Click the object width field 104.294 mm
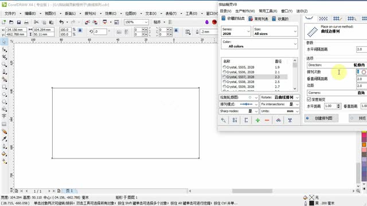Viewport: 367px width, 206px height. [44, 30]
